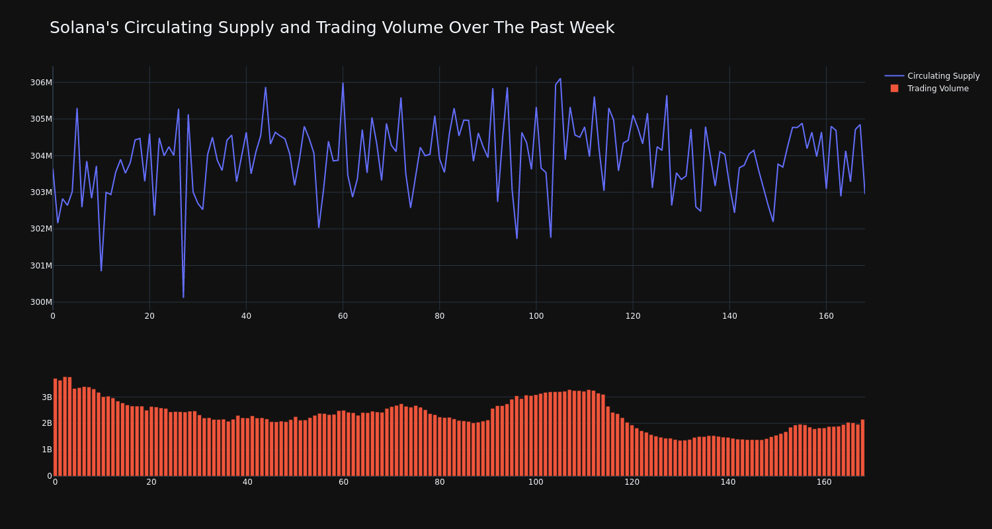Click the 305M y-axis label
The image size is (992, 529).
[x=41, y=119]
